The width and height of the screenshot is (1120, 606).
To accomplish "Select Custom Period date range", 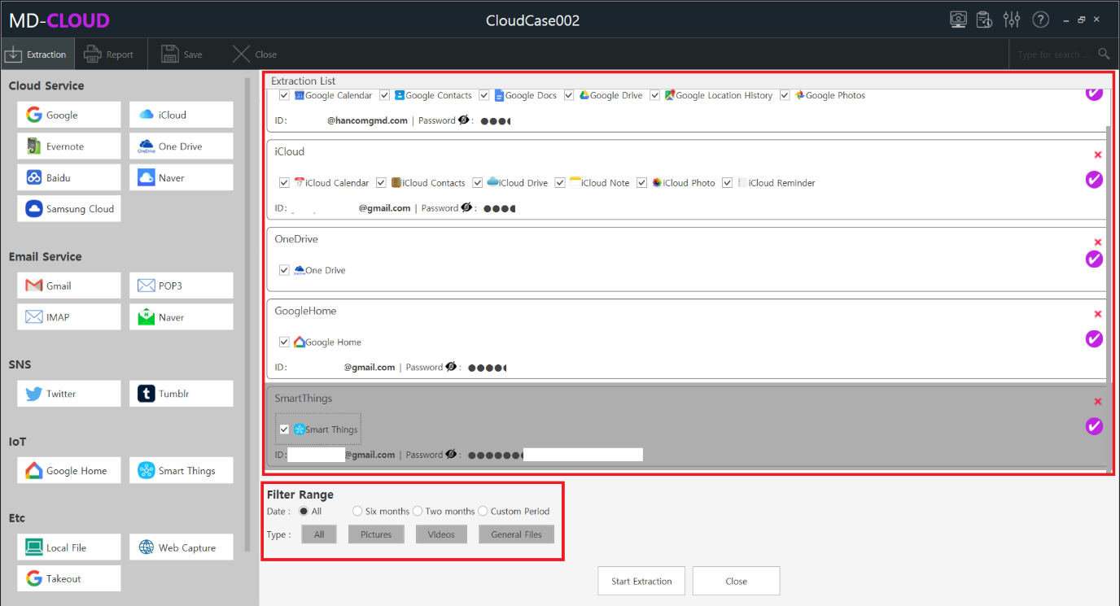I will (x=483, y=512).
